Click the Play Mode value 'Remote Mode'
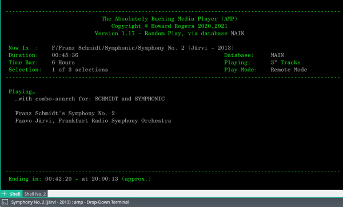Image resolution: width=343 pixels, height=207 pixels. (x=289, y=70)
